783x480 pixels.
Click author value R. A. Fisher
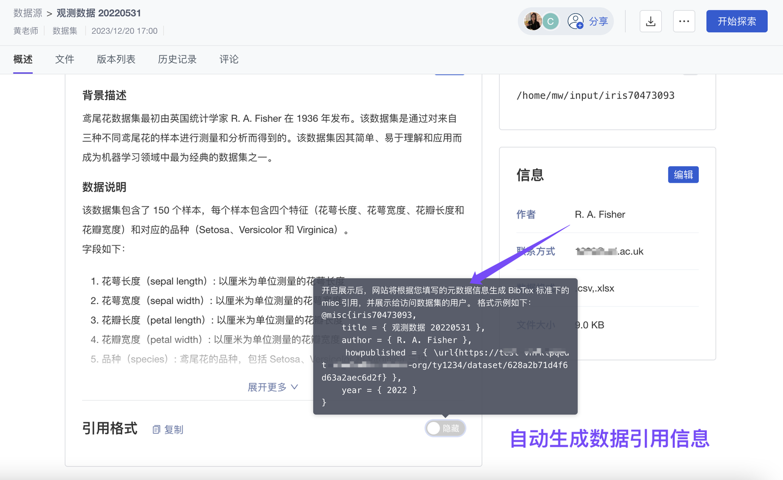tap(600, 214)
